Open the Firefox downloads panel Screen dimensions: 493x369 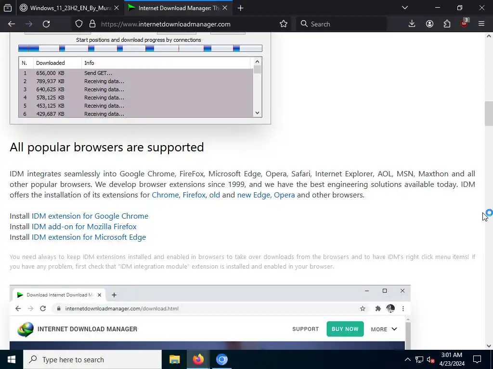click(x=412, y=24)
